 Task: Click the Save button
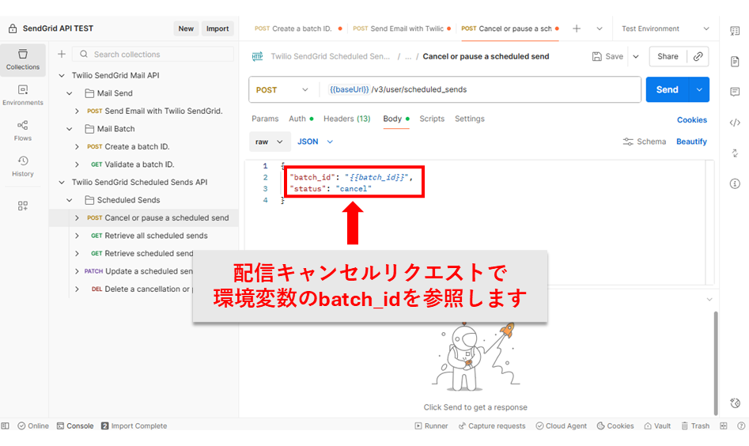pos(608,56)
